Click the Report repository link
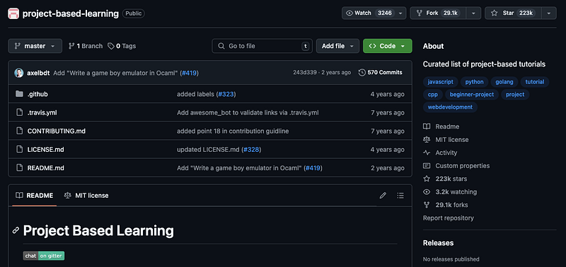 click(449, 218)
